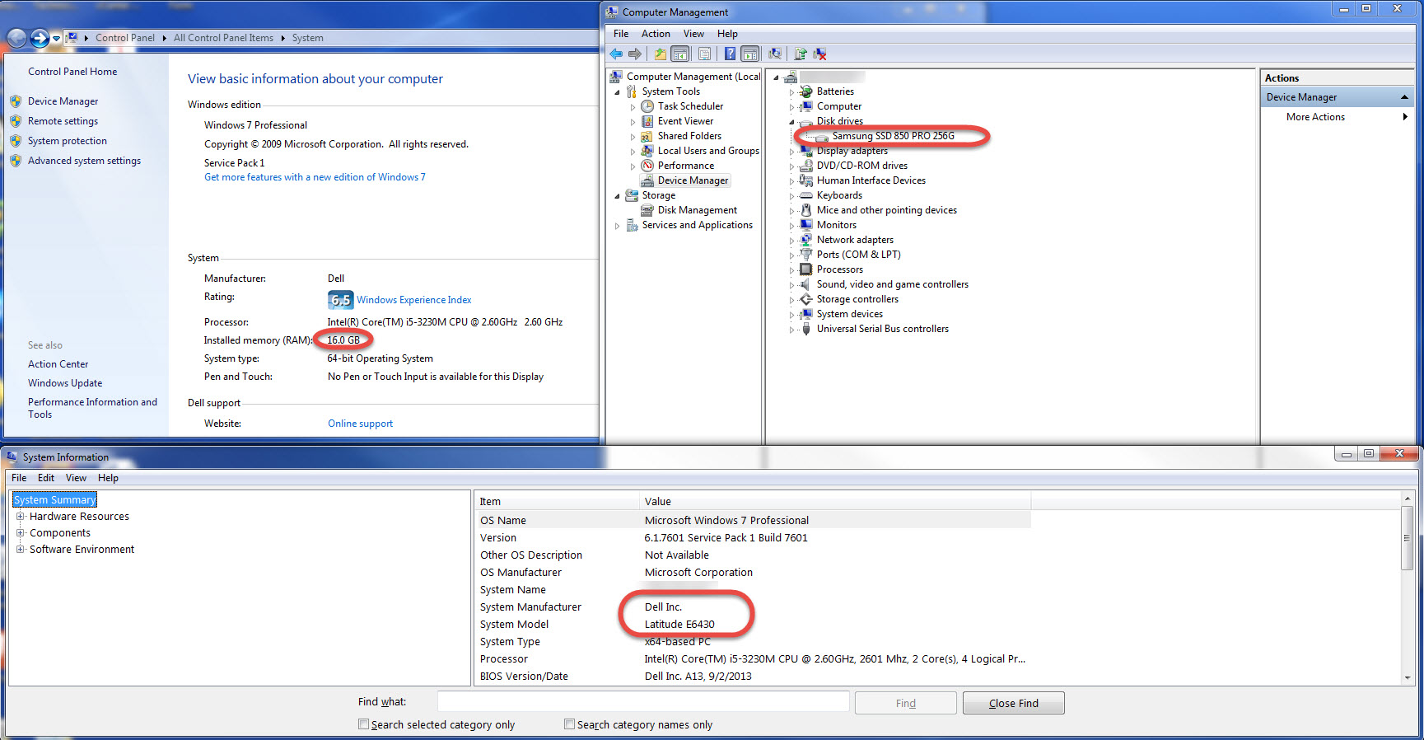1424x740 pixels.
Task: Click the Item column header in System Information
Action: pos(558,501)
